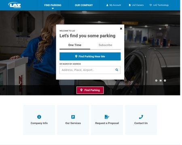Screen dimensions: 182x145
Task: Open the Contact Us label
Action: [141, 123]
